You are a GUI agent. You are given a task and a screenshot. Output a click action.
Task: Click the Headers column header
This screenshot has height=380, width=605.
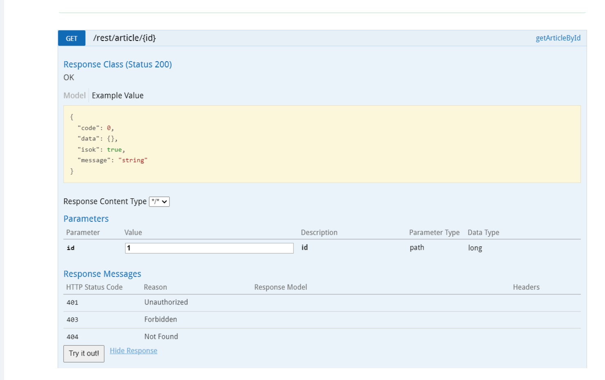[x=526, y=287]
